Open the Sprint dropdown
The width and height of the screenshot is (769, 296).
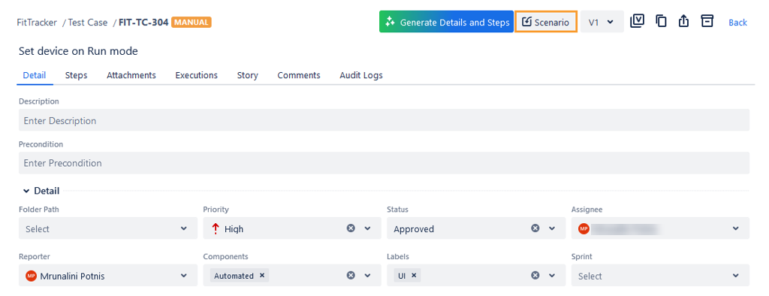point(660,276)
